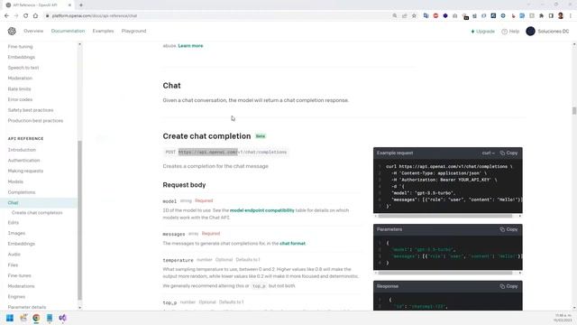Open the browser profile avatar
This screenshot has width=577, height=325.
[x=561, y=16]
